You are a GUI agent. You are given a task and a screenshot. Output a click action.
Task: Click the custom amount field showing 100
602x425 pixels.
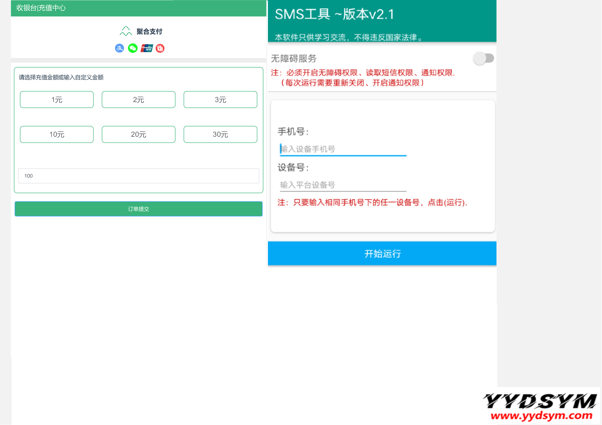click(x=138, y=176)
